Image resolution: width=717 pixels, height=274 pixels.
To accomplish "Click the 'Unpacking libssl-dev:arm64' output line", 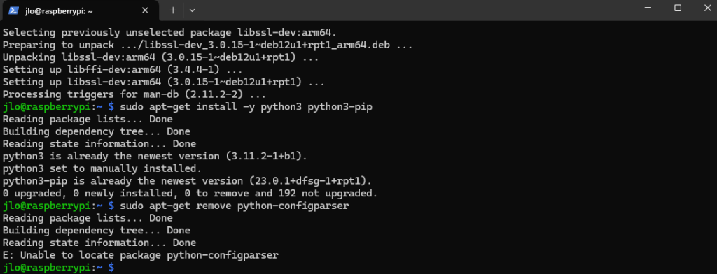I will click(160, 57).
